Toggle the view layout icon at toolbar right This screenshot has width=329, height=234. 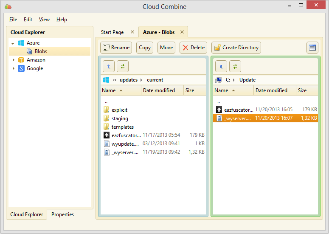[x=312, y=48]
